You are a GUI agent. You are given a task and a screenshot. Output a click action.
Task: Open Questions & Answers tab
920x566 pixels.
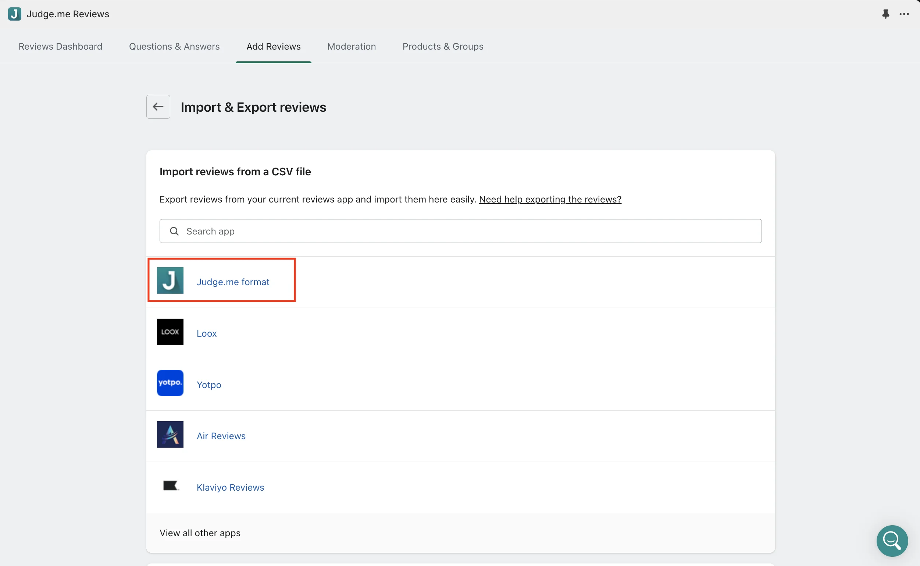coord(174,46)
